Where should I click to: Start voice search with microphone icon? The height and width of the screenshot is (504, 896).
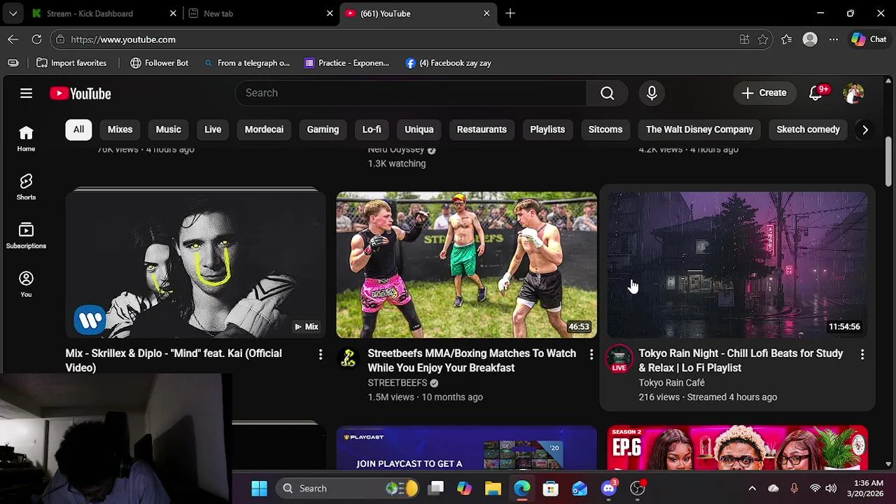point(652,93)
